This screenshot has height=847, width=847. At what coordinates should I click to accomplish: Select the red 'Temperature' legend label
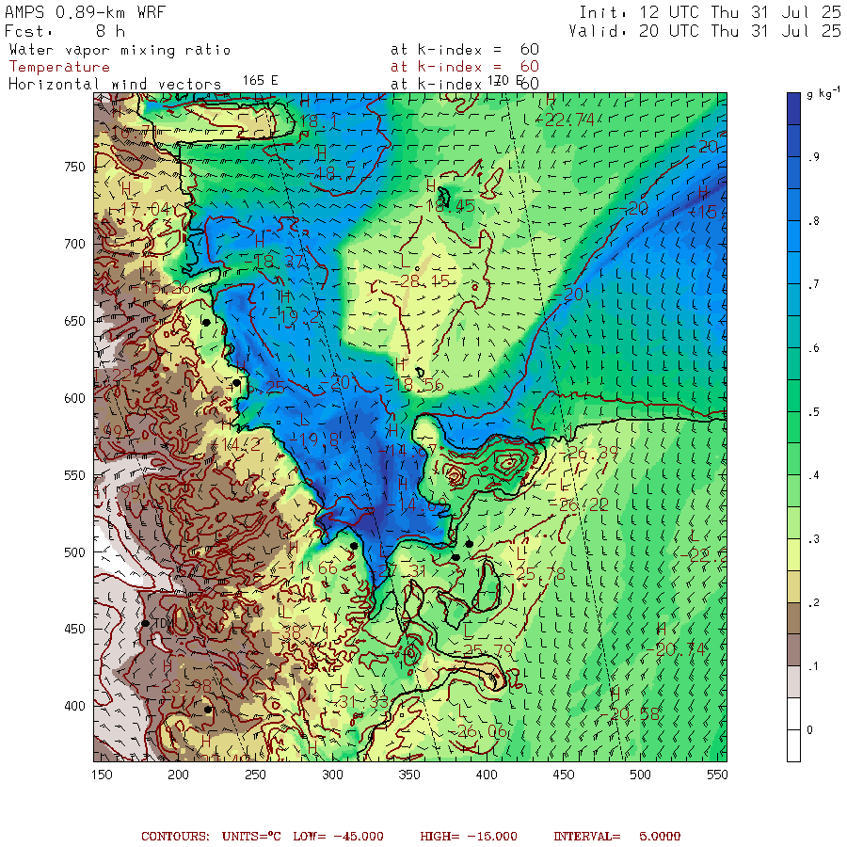59,67
